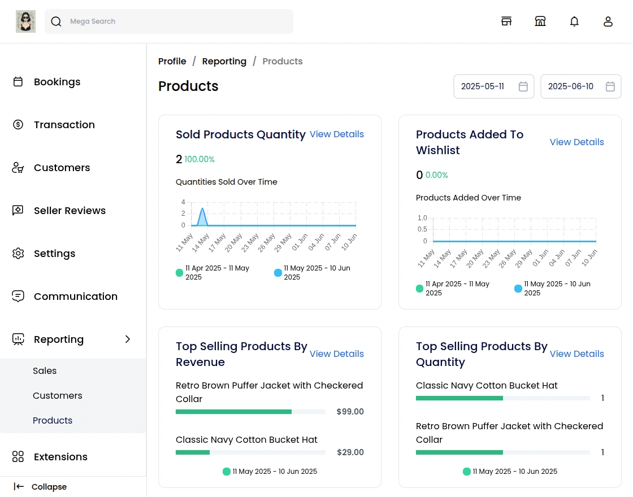Switch to the Customers report page
The height and width of the screenshot is (497, 633).
pos(57,395)
